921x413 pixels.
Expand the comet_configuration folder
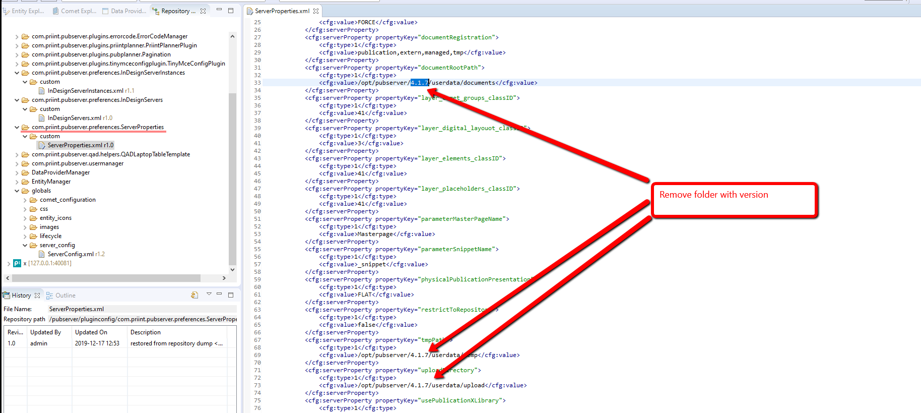click(x=25, y=200)
